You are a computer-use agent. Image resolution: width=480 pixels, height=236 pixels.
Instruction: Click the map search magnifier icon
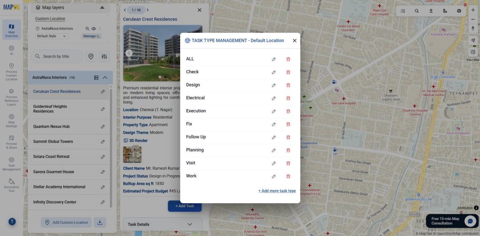click(x=417, y=11)
